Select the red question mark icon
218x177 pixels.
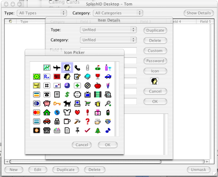[x=88, y=121]
